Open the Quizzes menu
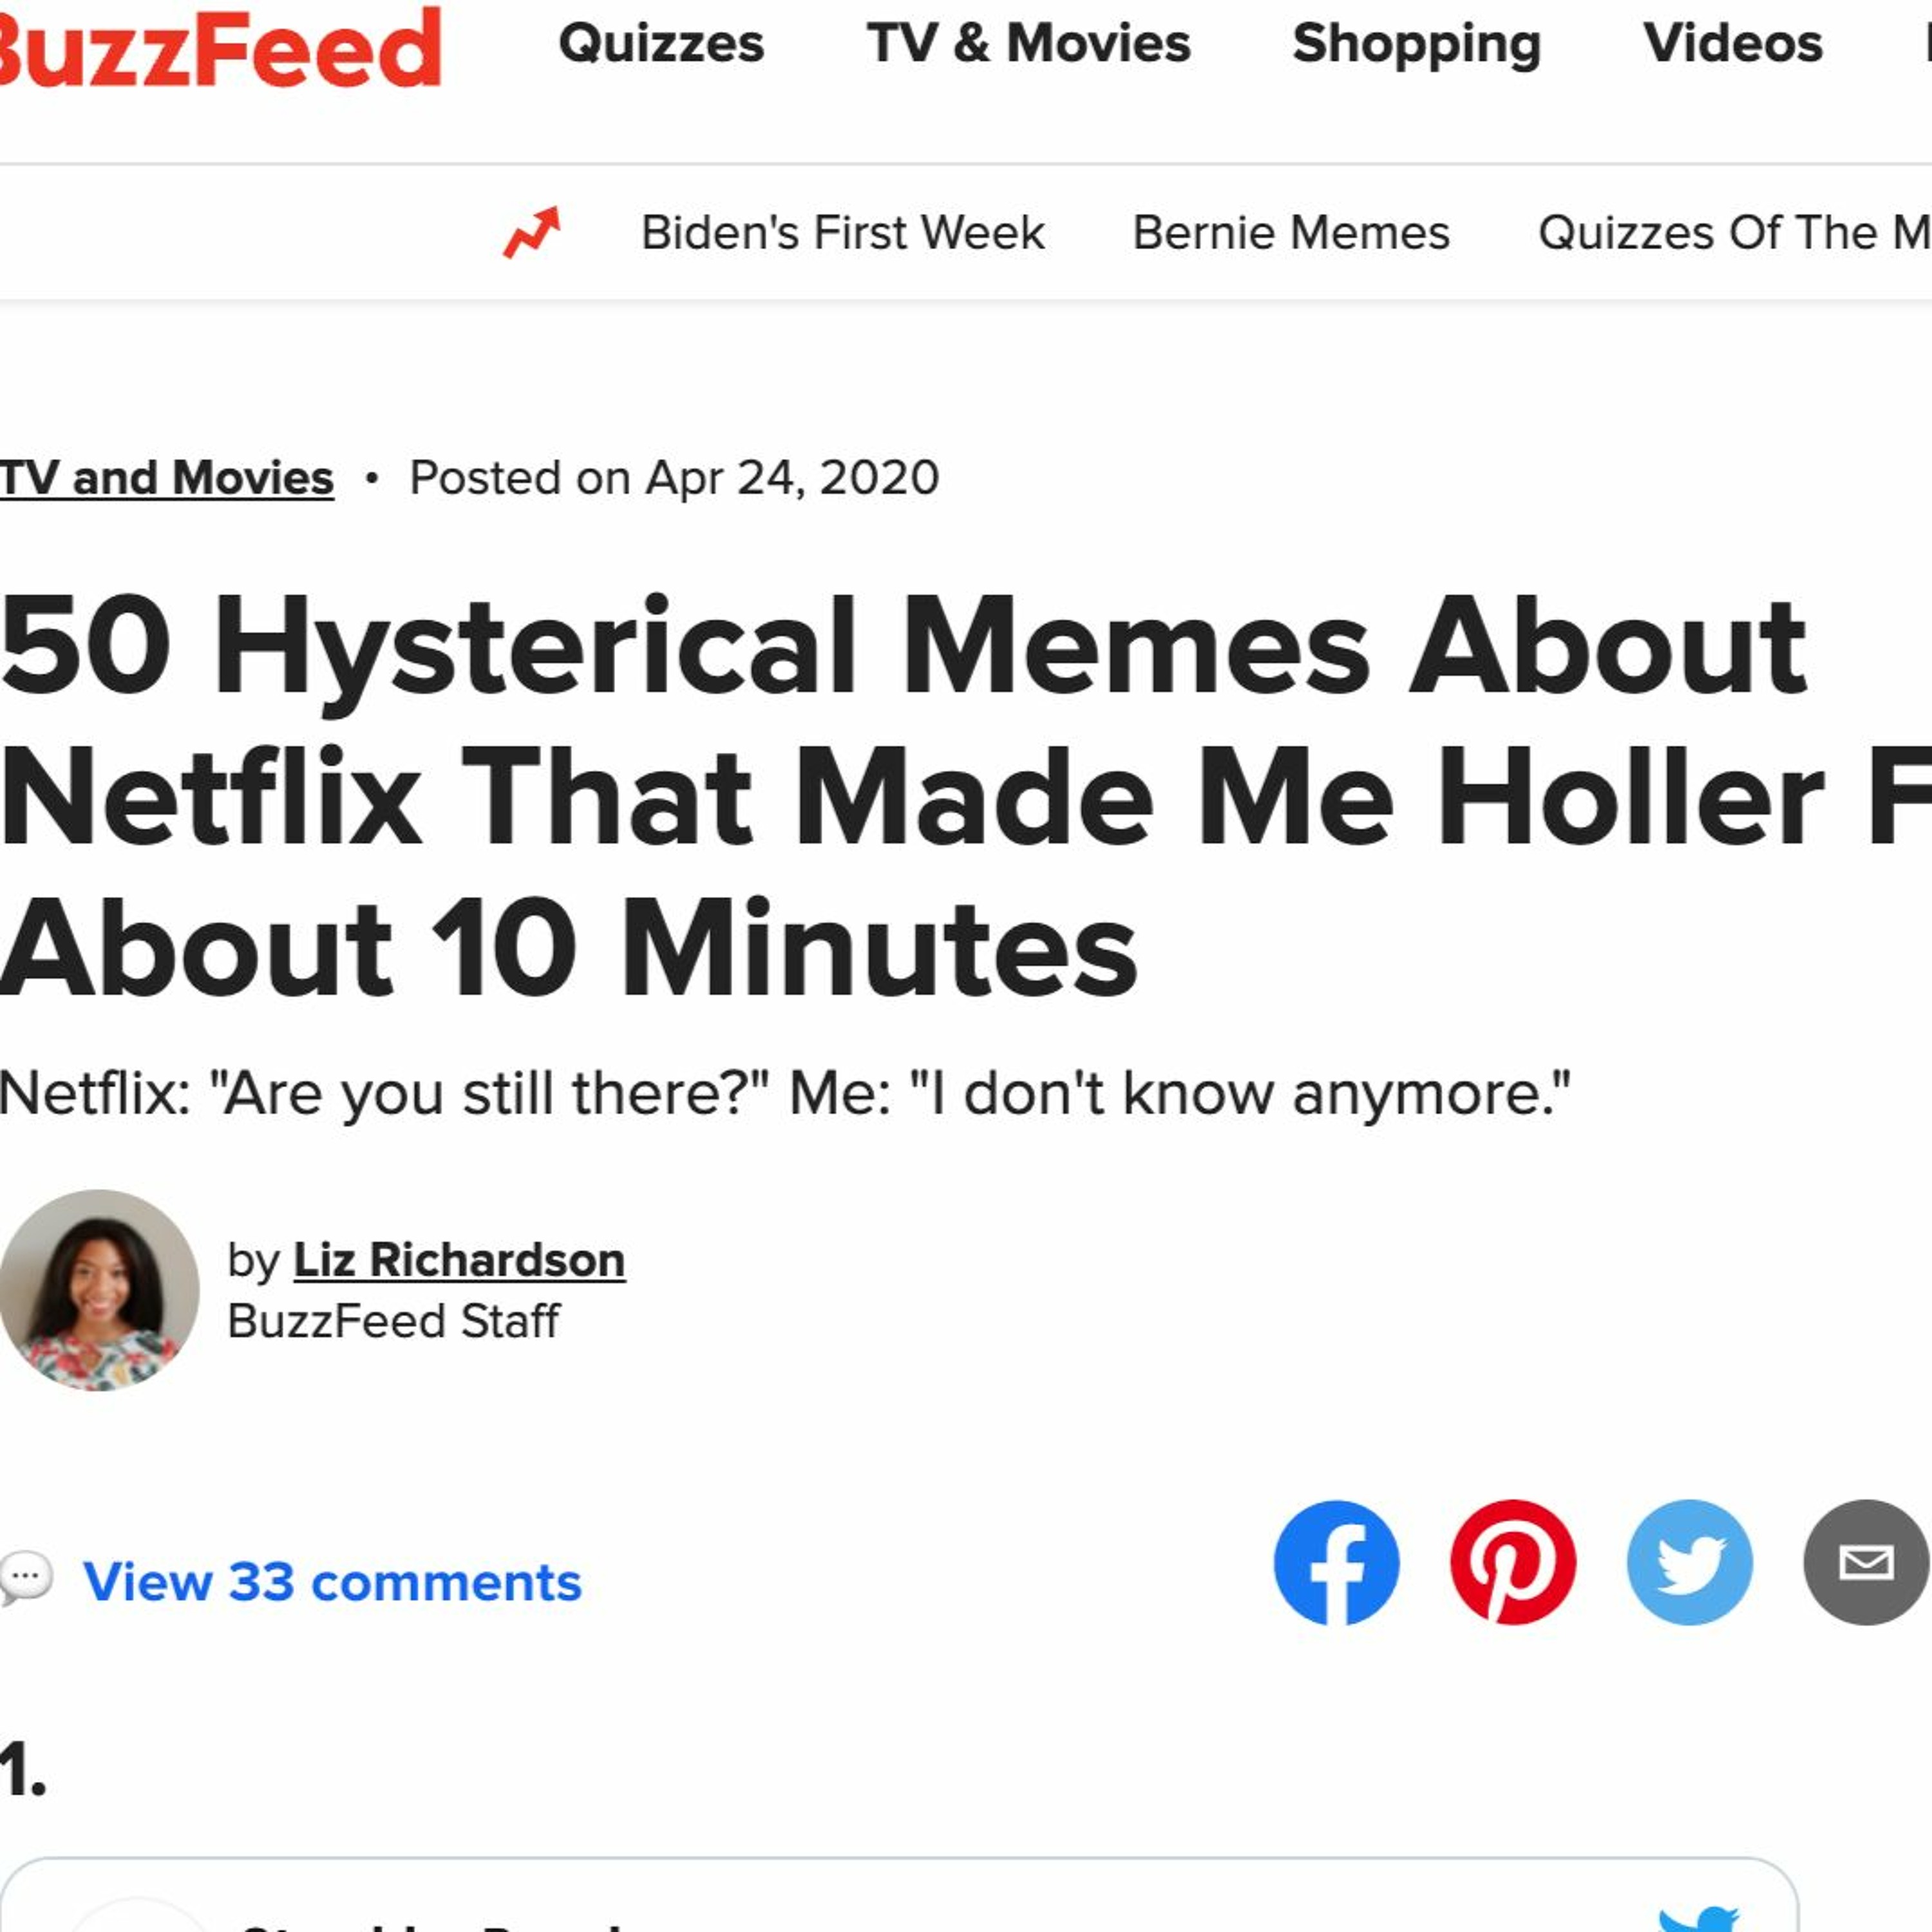Viewport: 1932px width, 1932px height. (x=661, y=44)
